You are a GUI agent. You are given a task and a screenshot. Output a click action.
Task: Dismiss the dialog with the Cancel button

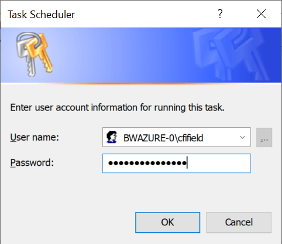click(239, 222)
